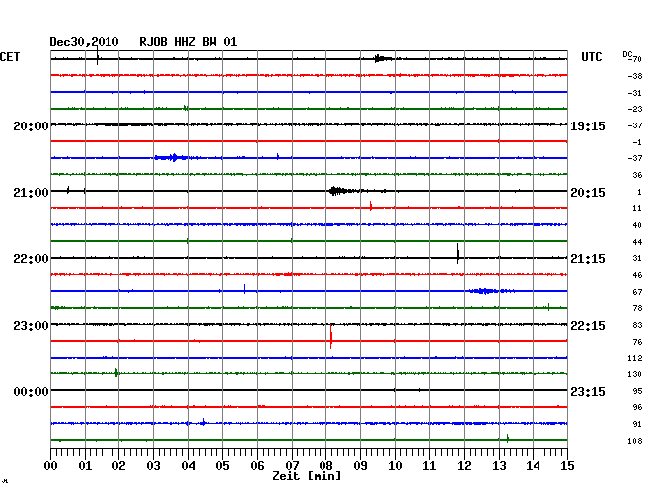Click minute tick label "13" on time axis
This screenshot has width=647, height=492.
(x=499, y=466)
